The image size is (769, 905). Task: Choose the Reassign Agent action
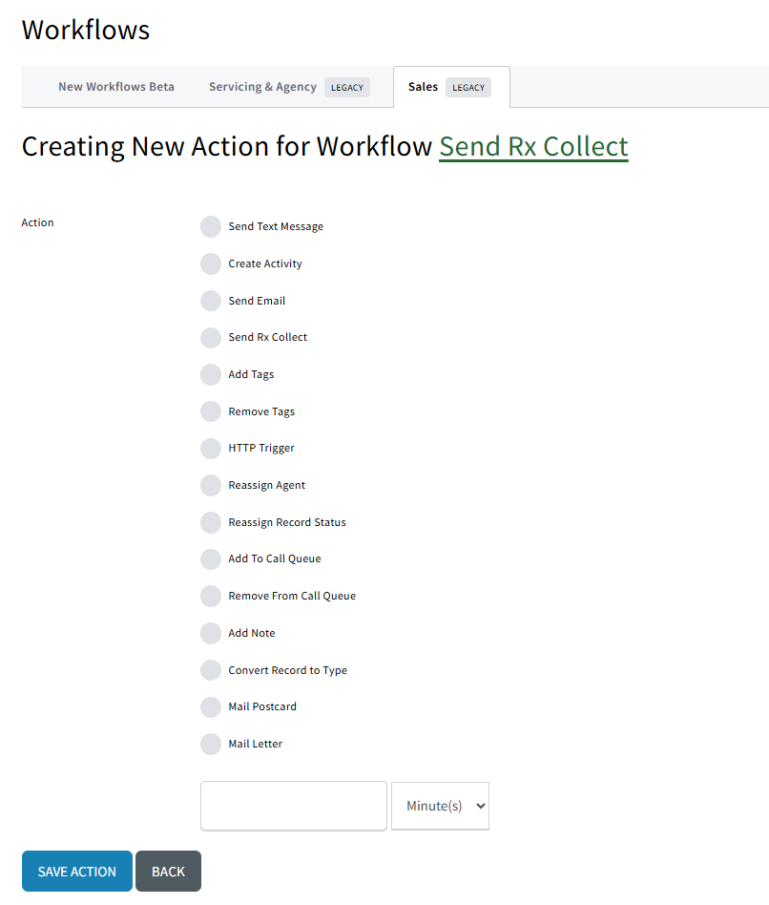pyautogui.click(x=211, y=485)
